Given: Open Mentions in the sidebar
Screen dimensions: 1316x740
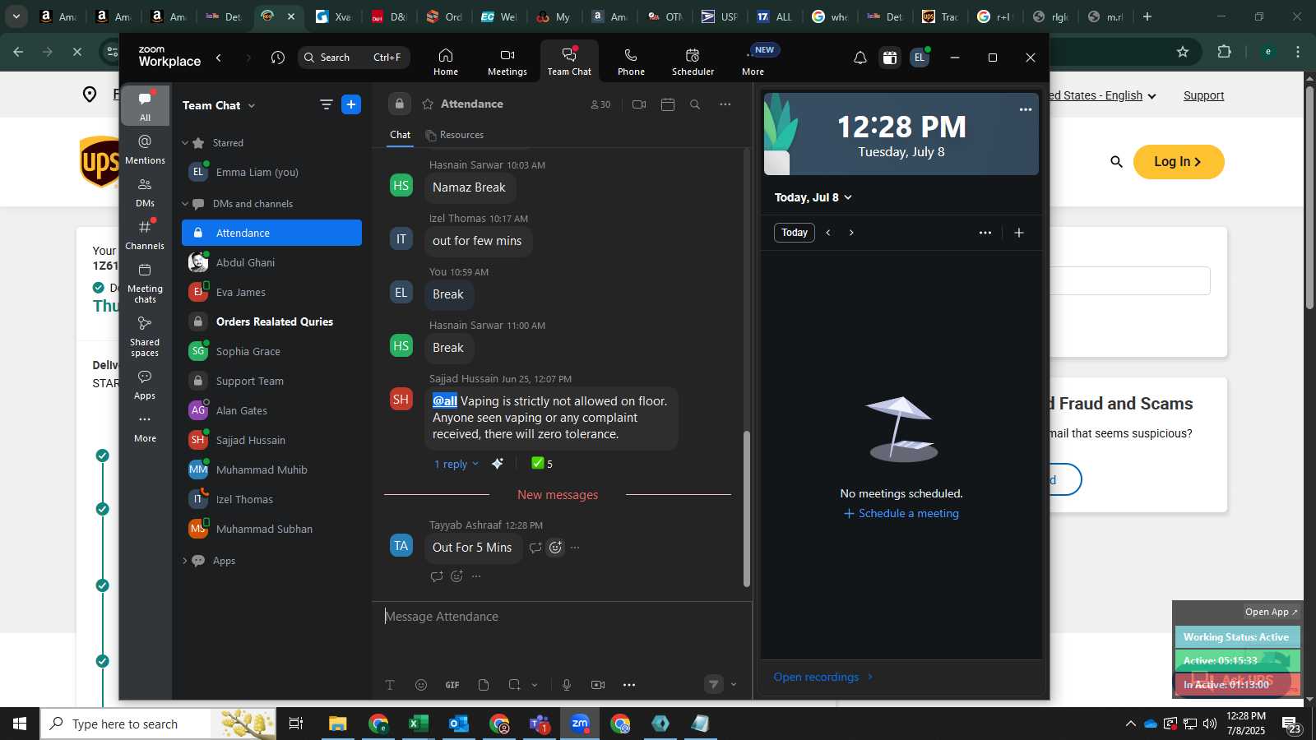Looking at the screenshot, I should (x=145, y=149).
